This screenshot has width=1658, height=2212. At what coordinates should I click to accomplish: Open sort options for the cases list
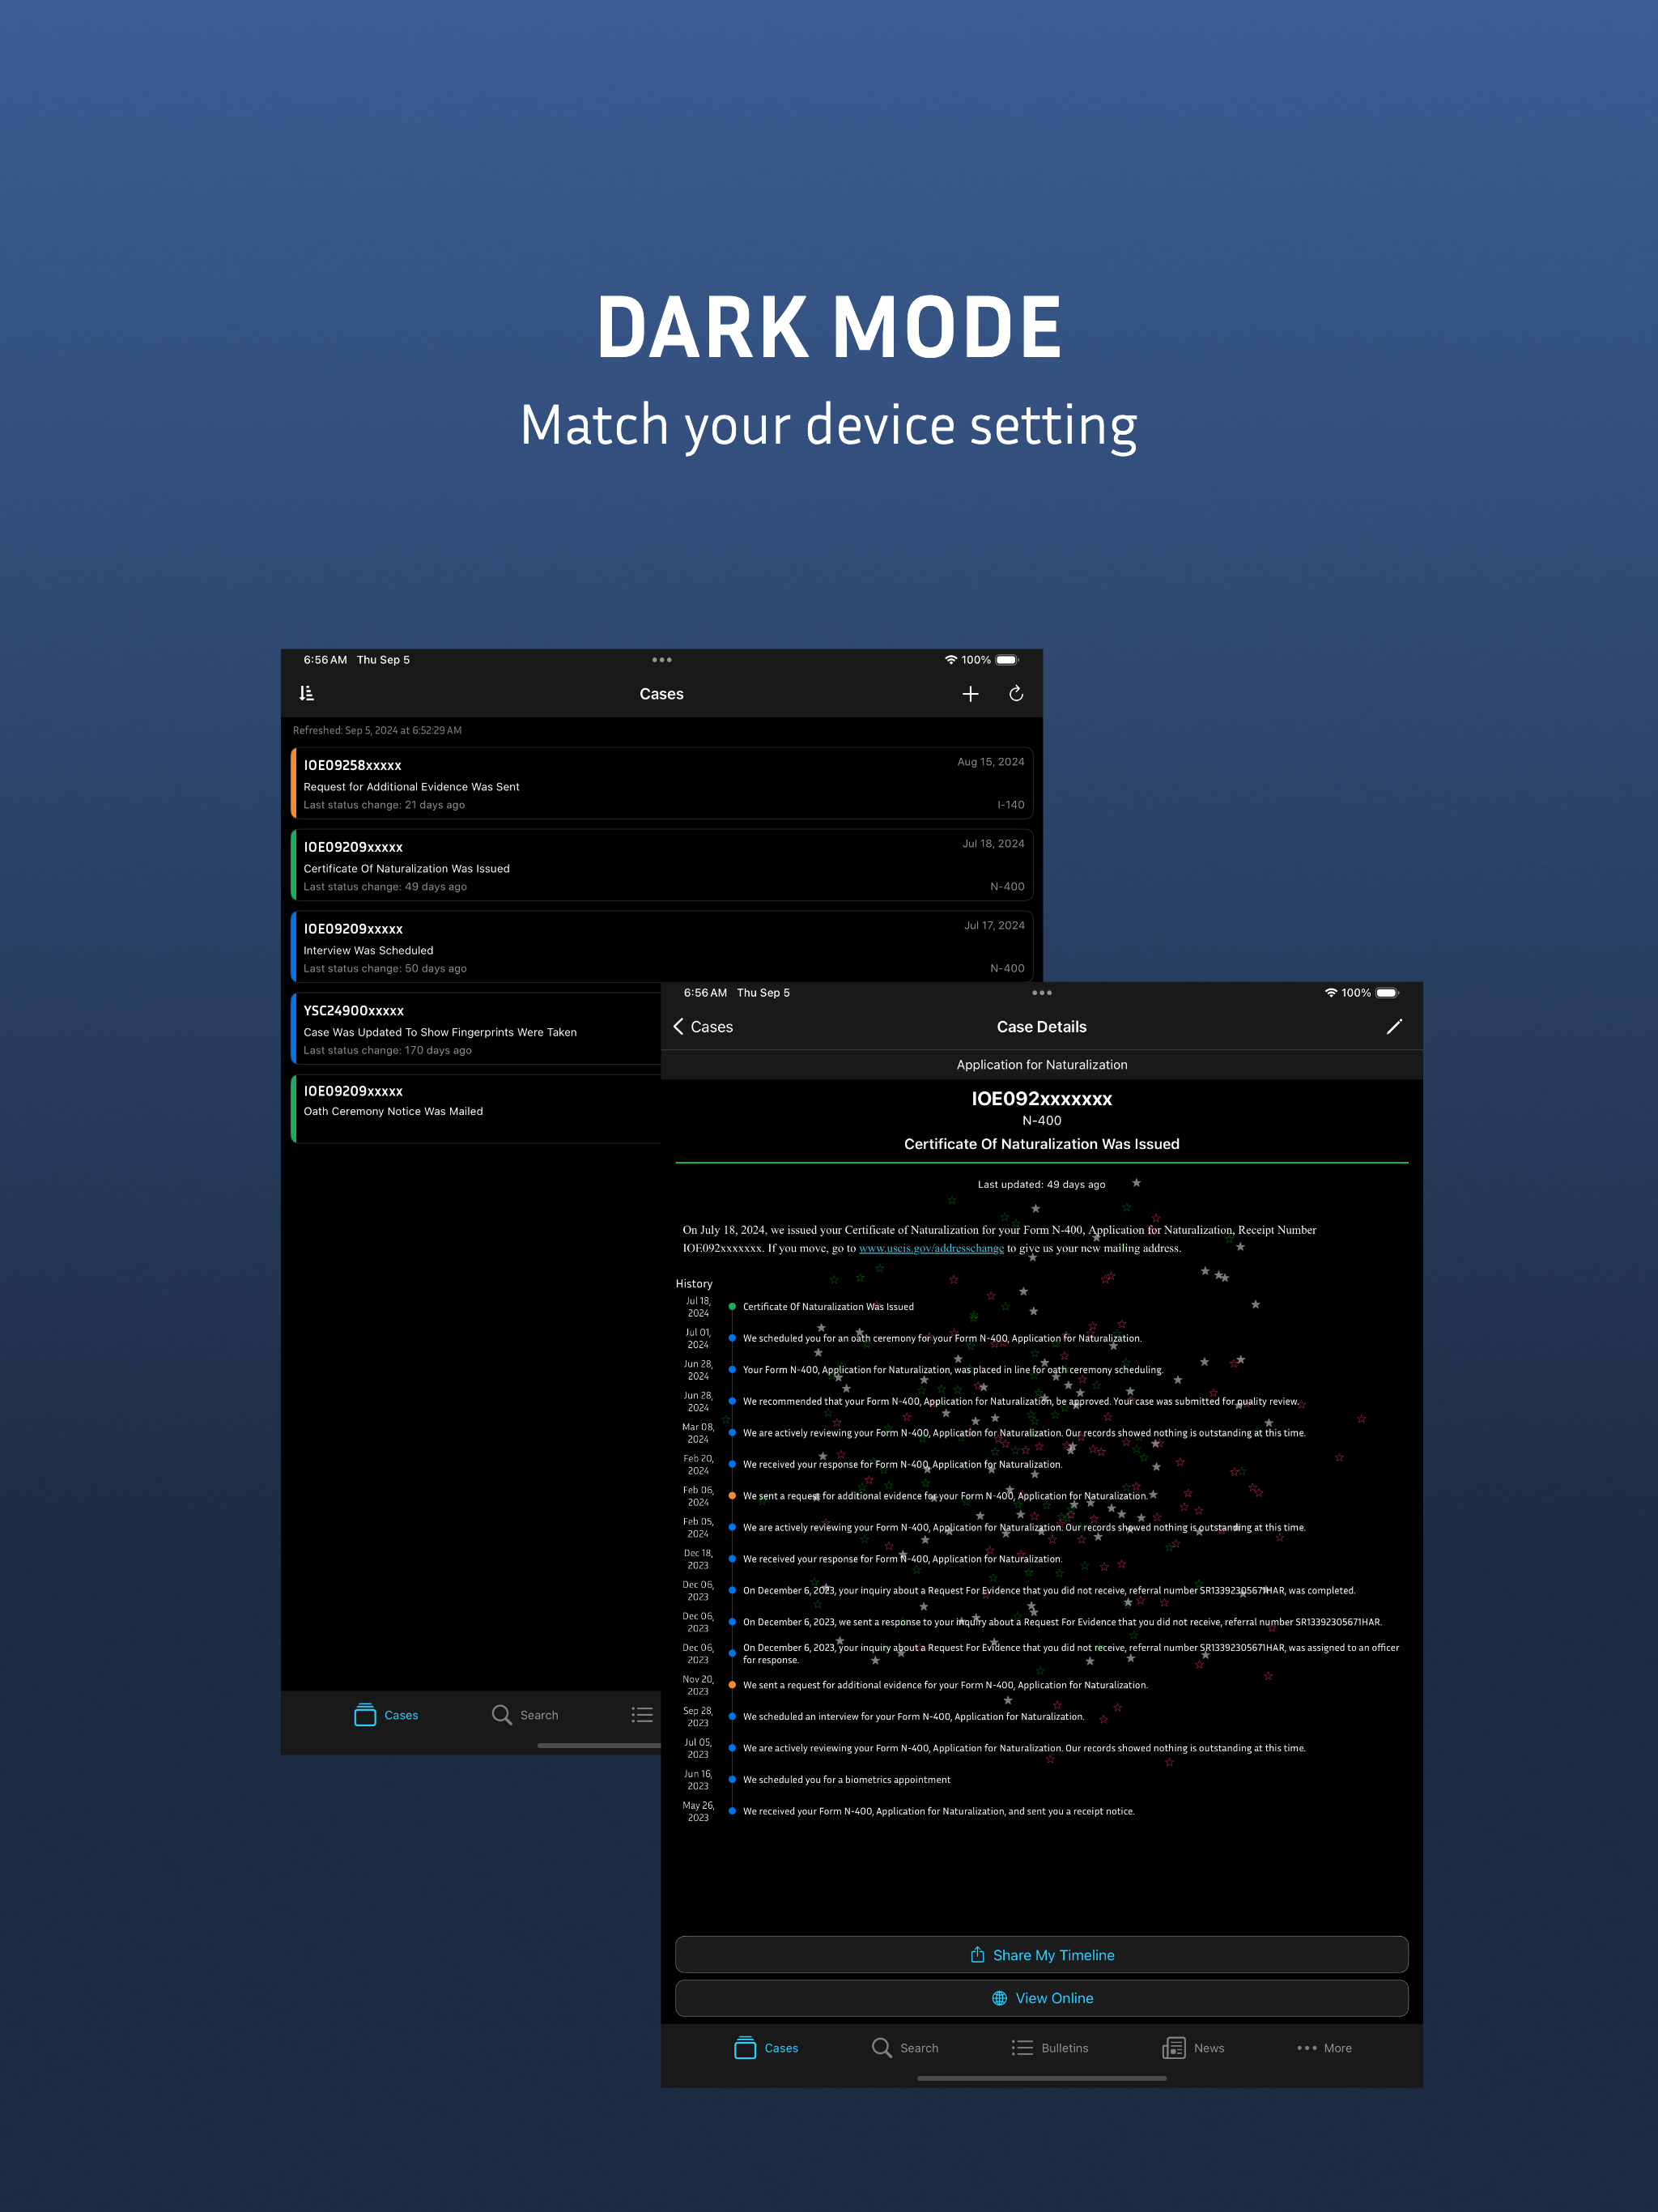coord(307,693)
